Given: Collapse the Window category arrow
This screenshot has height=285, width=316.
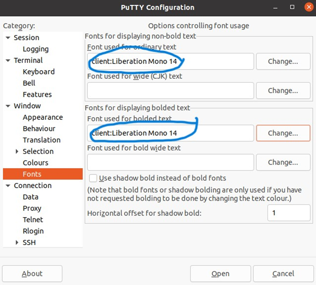Looking at the screenshot, I should (x=8, y=106).
